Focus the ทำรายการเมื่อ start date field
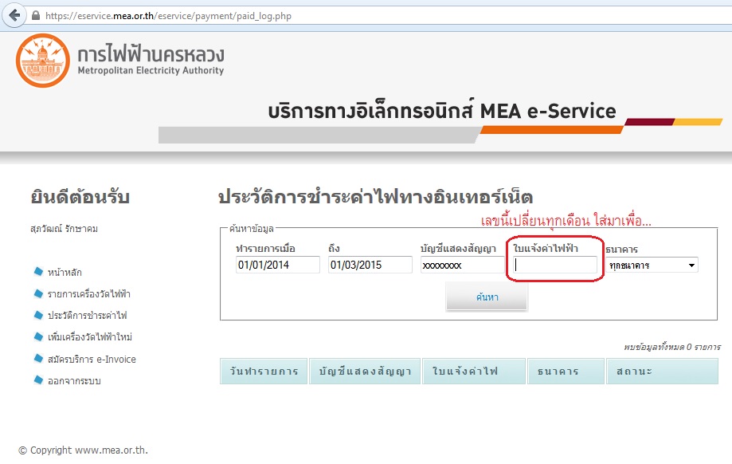Image resolution: width=732 pixels, height=464 pixels. click(x=278, y=265)
